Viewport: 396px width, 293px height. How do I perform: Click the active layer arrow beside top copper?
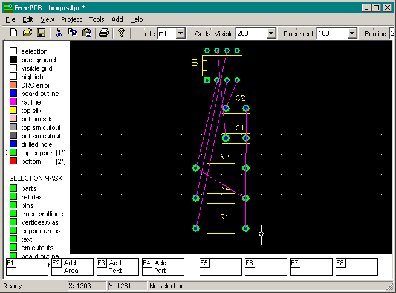coord(7,152)
